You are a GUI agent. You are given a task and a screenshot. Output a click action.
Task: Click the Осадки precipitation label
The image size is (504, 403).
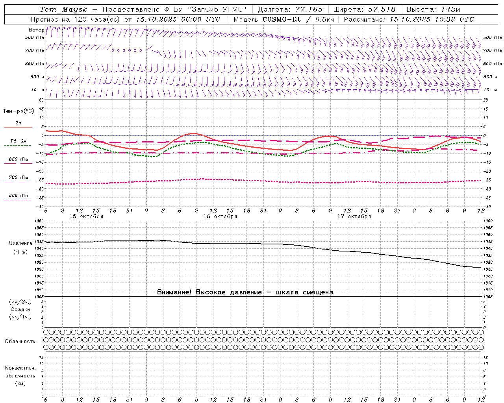[x=20, y=309]
